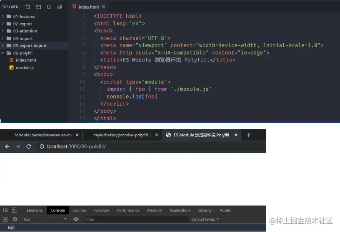Image resolution: width=340 pixels, height=232 pixels.
Task: Click the import foo from './module.js' line
Action: click(x=159, y=89)
